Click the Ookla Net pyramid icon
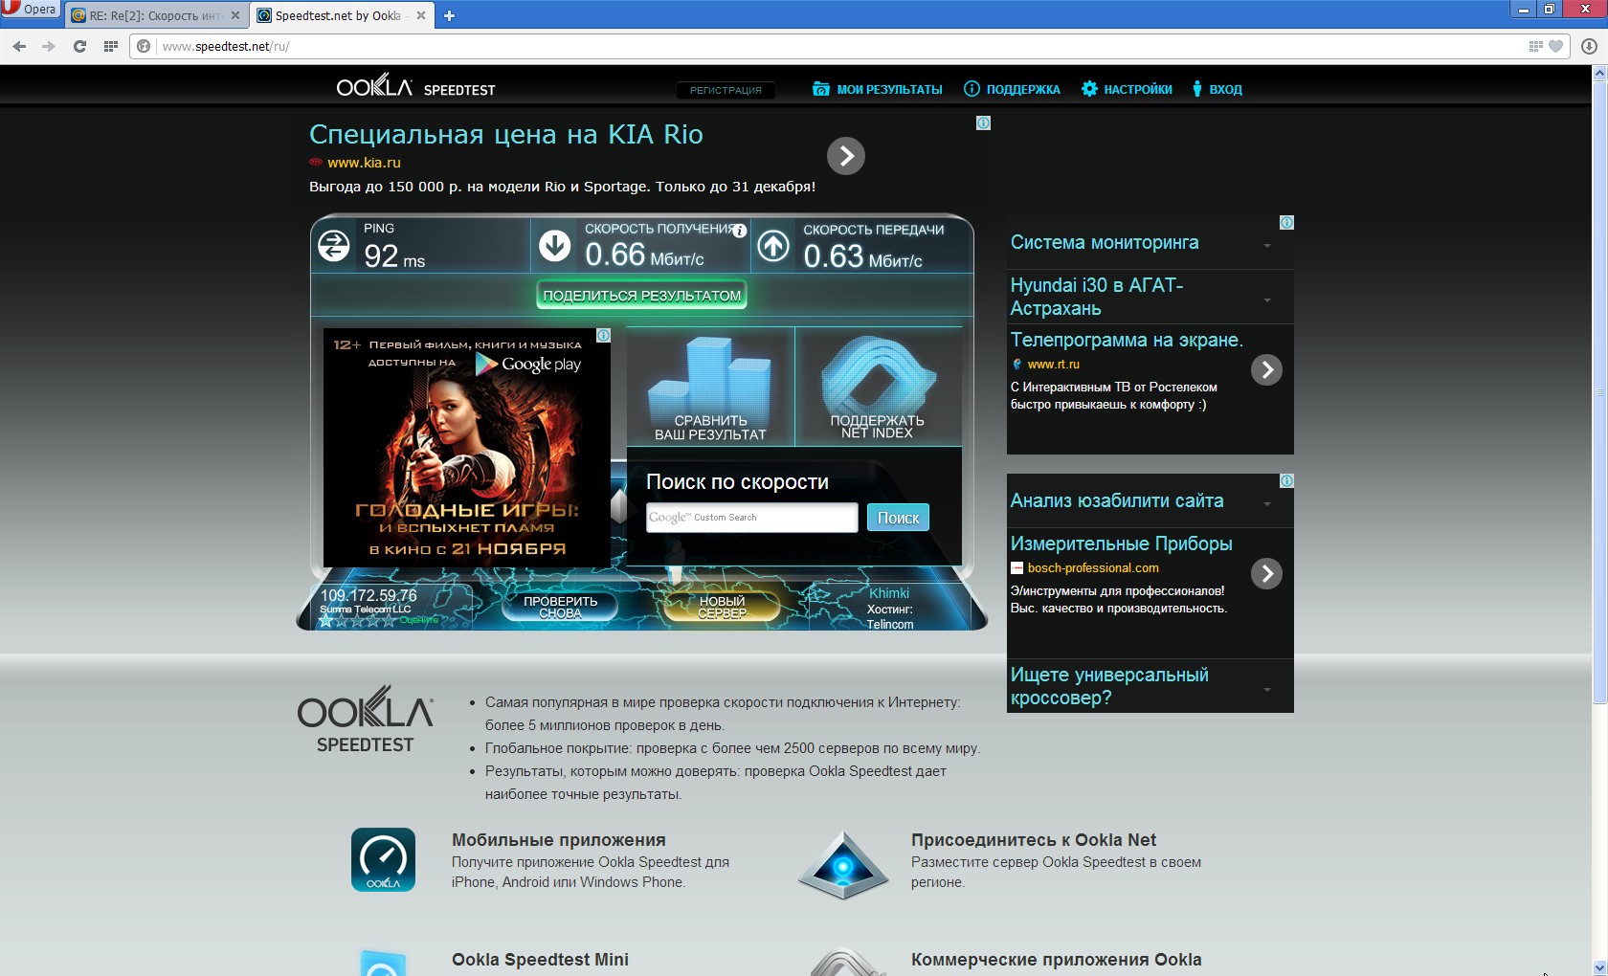1608x976 pixels. (843, 864)
